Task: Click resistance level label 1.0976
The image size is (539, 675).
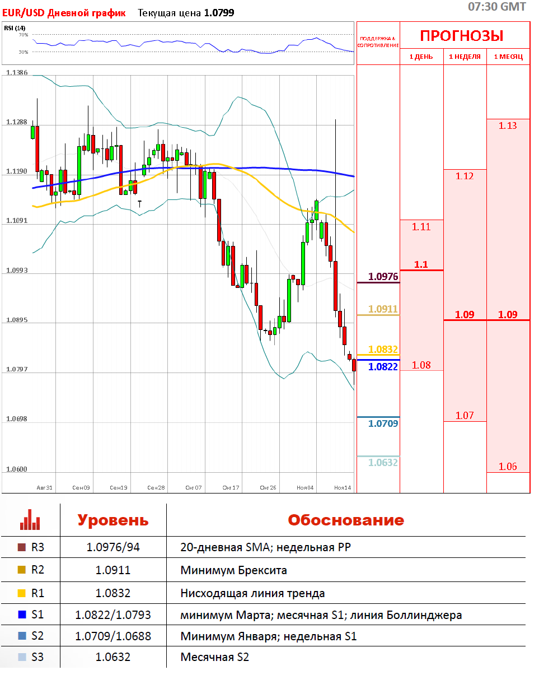Action: (383, 276)
